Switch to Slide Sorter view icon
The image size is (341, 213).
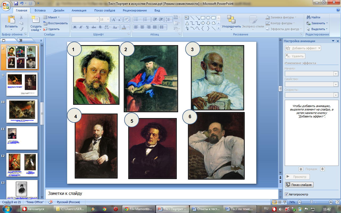coord(279,202)
